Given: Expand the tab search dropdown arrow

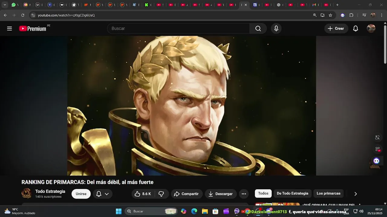Looking at the screenshot, I should [x=5, y=5].
